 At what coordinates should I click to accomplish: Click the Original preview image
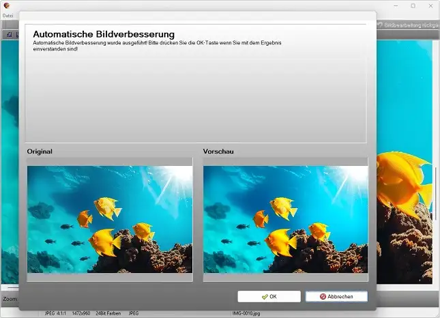tap(110, 219)
